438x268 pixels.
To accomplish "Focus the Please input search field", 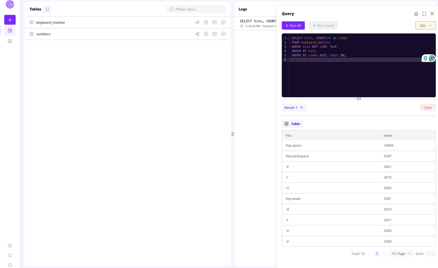I will click(x=196, y=9).
